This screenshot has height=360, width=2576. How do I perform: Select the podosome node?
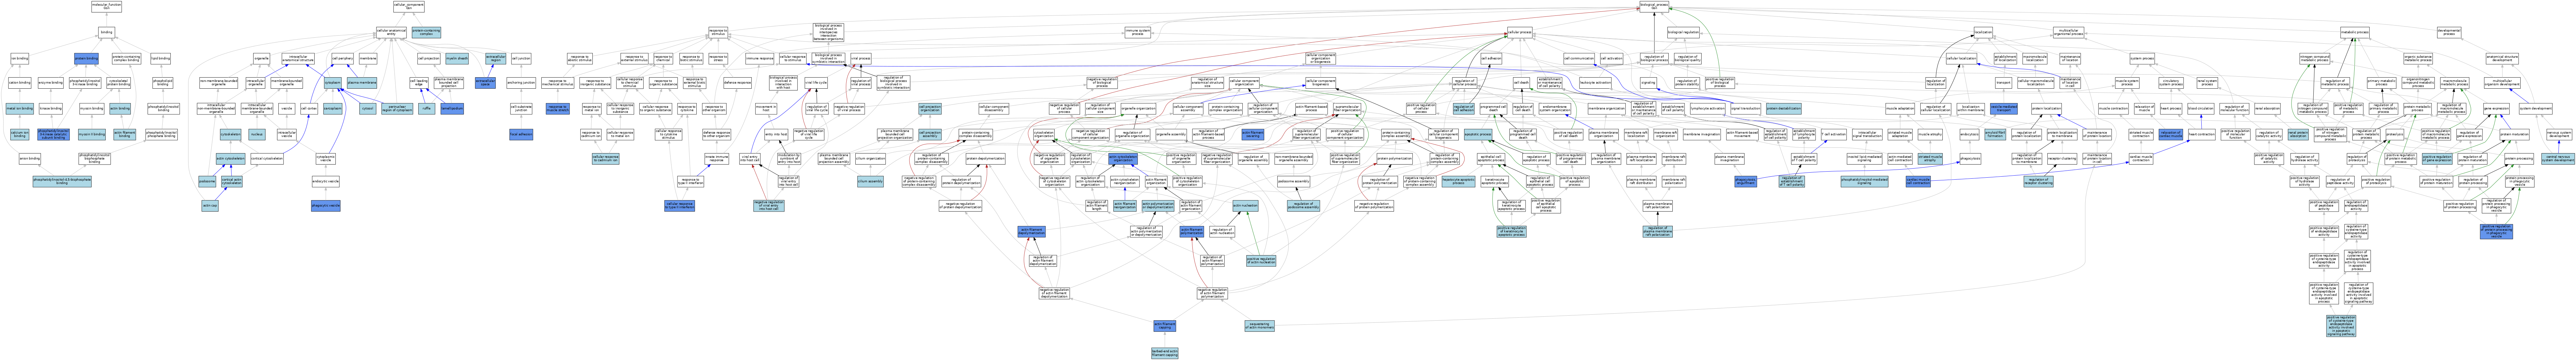pyautogui.click(x=207, y=181)
